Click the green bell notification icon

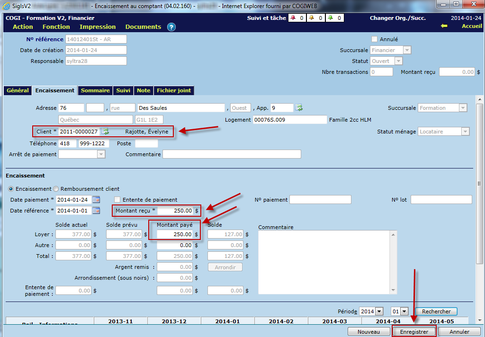[x=330, y=18]
